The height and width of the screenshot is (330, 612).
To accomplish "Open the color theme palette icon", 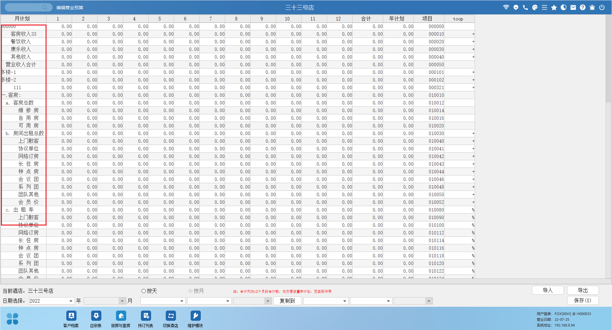I will pos(535,7).
